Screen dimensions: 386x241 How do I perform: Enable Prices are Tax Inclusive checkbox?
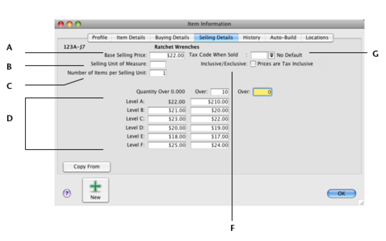pos(253,64)
